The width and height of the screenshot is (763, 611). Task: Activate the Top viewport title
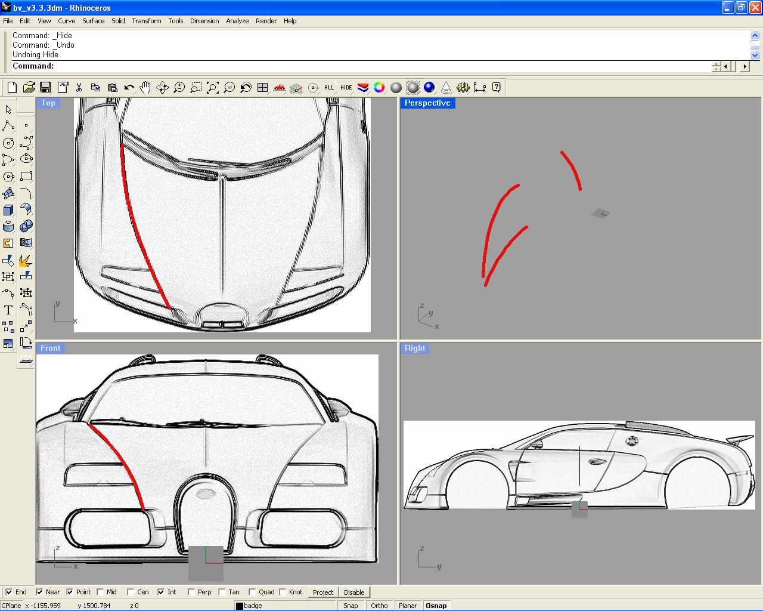point(48,103)
